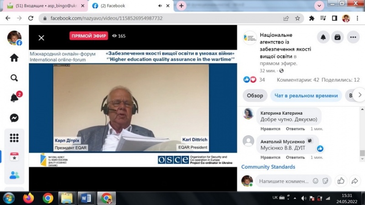Viewport: 365px width, 205px height.
Task: Expand more tabs with right chevron arrow
Action: point(360,95)
